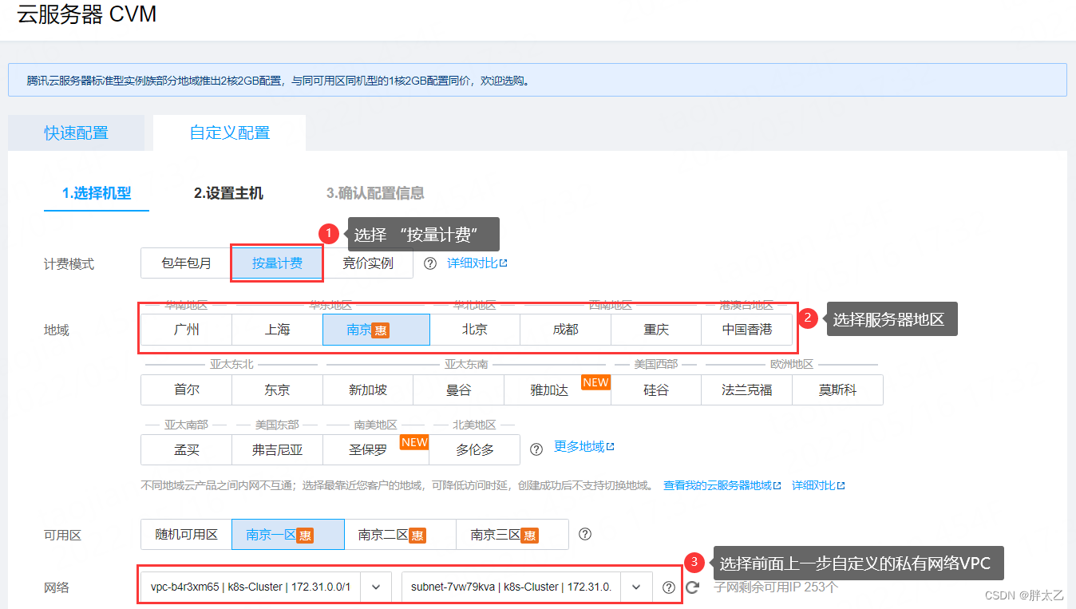Select 竞价实例 billing mode

(x=370, y=263)
